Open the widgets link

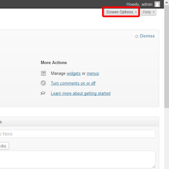[x=74, y=73]
